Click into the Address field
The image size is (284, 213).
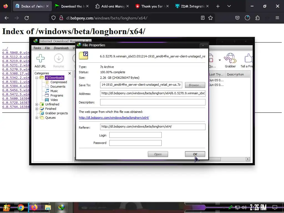pos(153,93)
